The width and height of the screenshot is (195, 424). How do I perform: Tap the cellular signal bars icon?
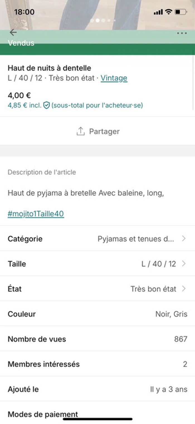point(158,12)
